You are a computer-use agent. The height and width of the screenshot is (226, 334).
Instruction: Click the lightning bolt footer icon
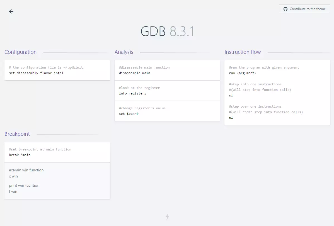pos(167,217)
